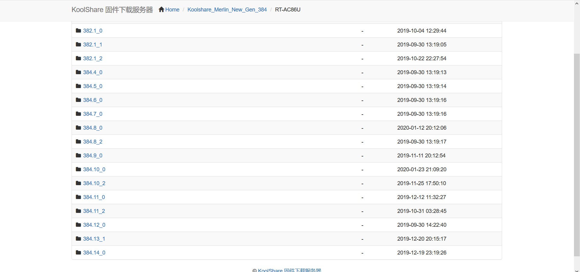Screen dimensions: 580x272
Task: Open the 382.1_2 folder link
Action: click(93, 59)
